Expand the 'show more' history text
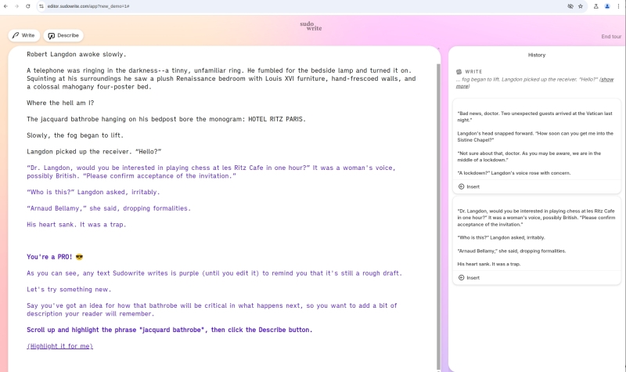The image size is (626, 372). click(606, 80)
